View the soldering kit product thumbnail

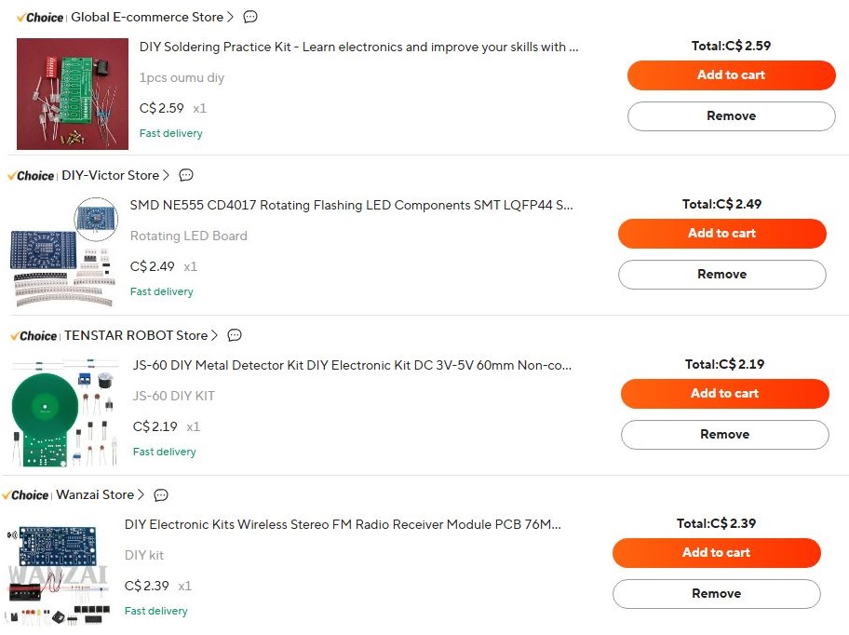click(73, 94)
